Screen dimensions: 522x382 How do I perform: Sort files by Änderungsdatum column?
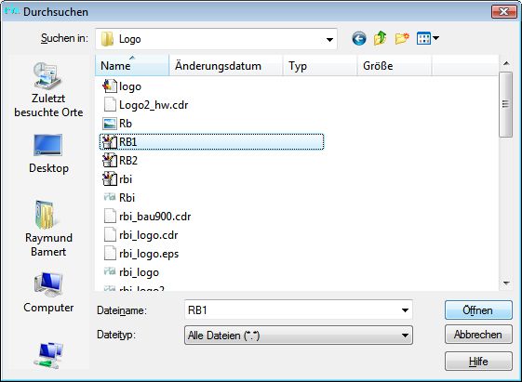pyautogui.click(x=226, y=66)
